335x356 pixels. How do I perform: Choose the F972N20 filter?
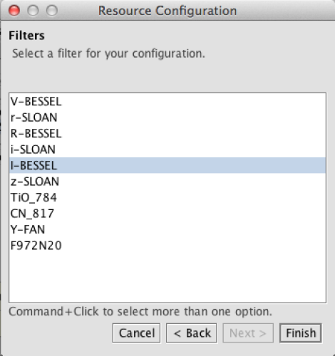[x=167, y=246]
